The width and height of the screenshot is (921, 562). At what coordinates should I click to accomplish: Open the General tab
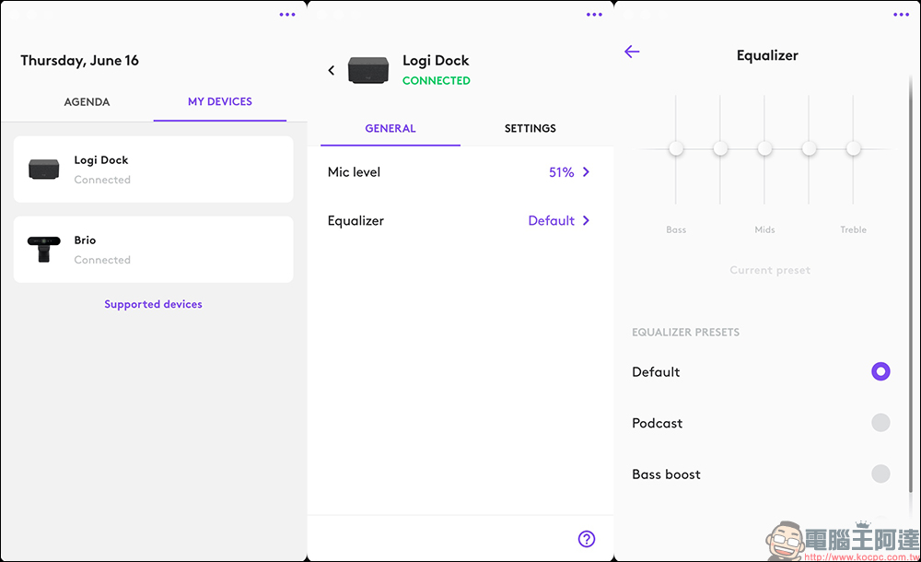[x=391, y=129]
